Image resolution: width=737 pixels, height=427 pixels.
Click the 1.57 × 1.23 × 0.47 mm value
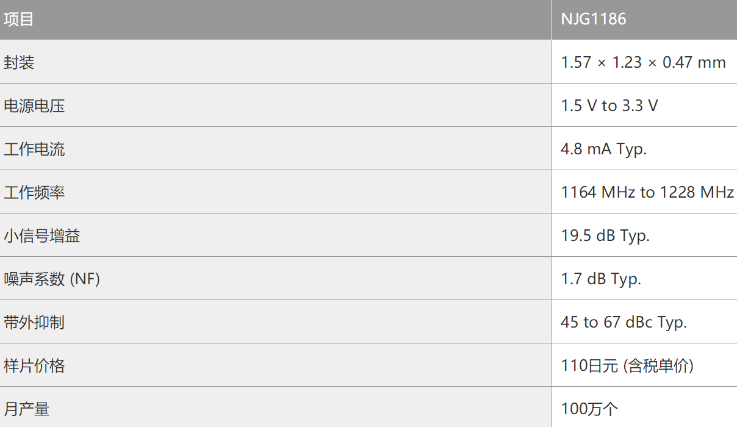coord(643,62)
